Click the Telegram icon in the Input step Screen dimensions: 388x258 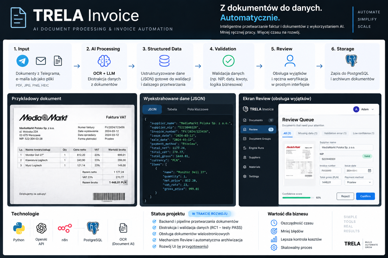point(22,61)
